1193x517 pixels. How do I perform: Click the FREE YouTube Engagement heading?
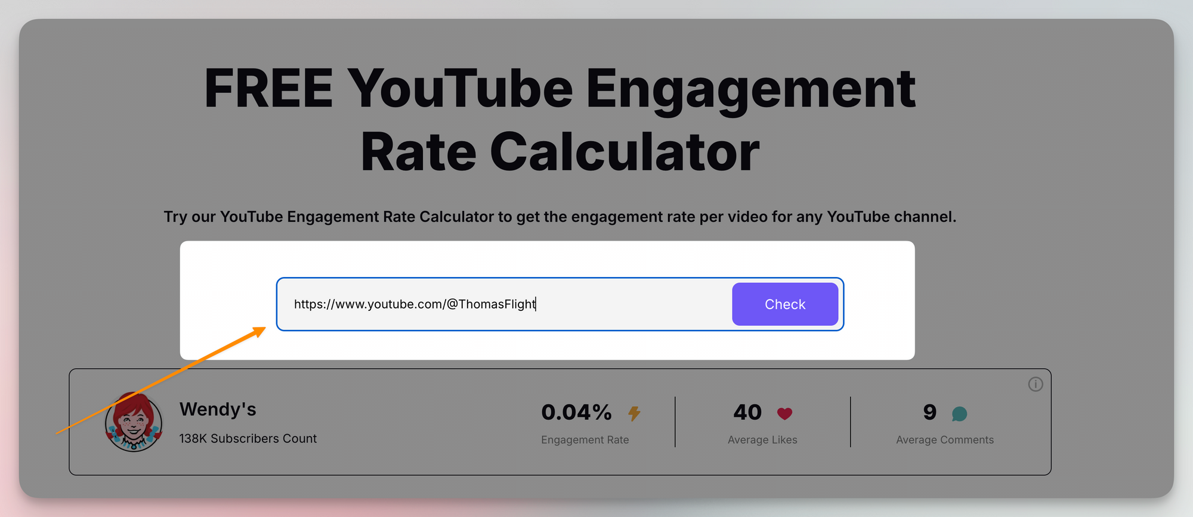pyautogui.click(x=560, y=88)
